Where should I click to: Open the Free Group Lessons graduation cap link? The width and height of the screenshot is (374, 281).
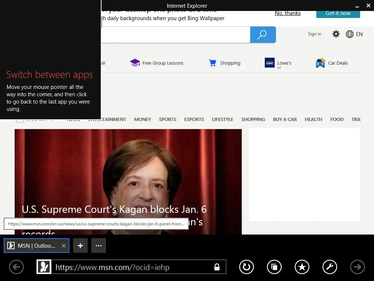click(x=157, y=63)
